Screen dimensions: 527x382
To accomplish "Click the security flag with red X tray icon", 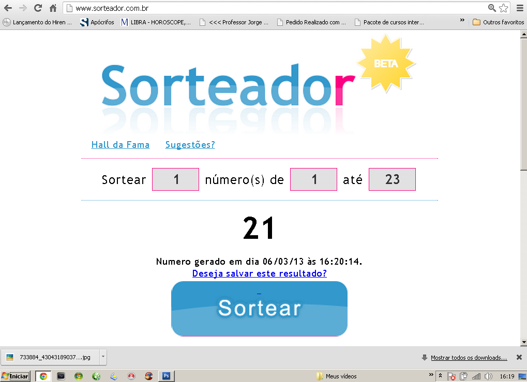I will pos(451,377).
